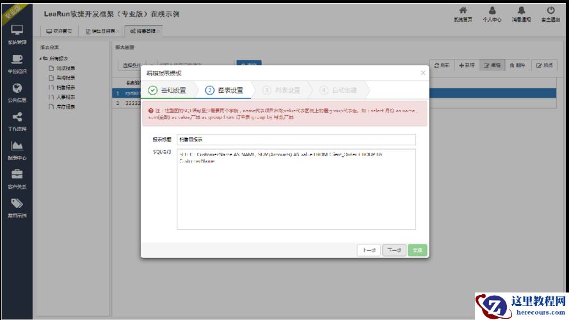Select wizard step 3 list settings
Viewport: 569px width, 320px height.
point(281,90)
